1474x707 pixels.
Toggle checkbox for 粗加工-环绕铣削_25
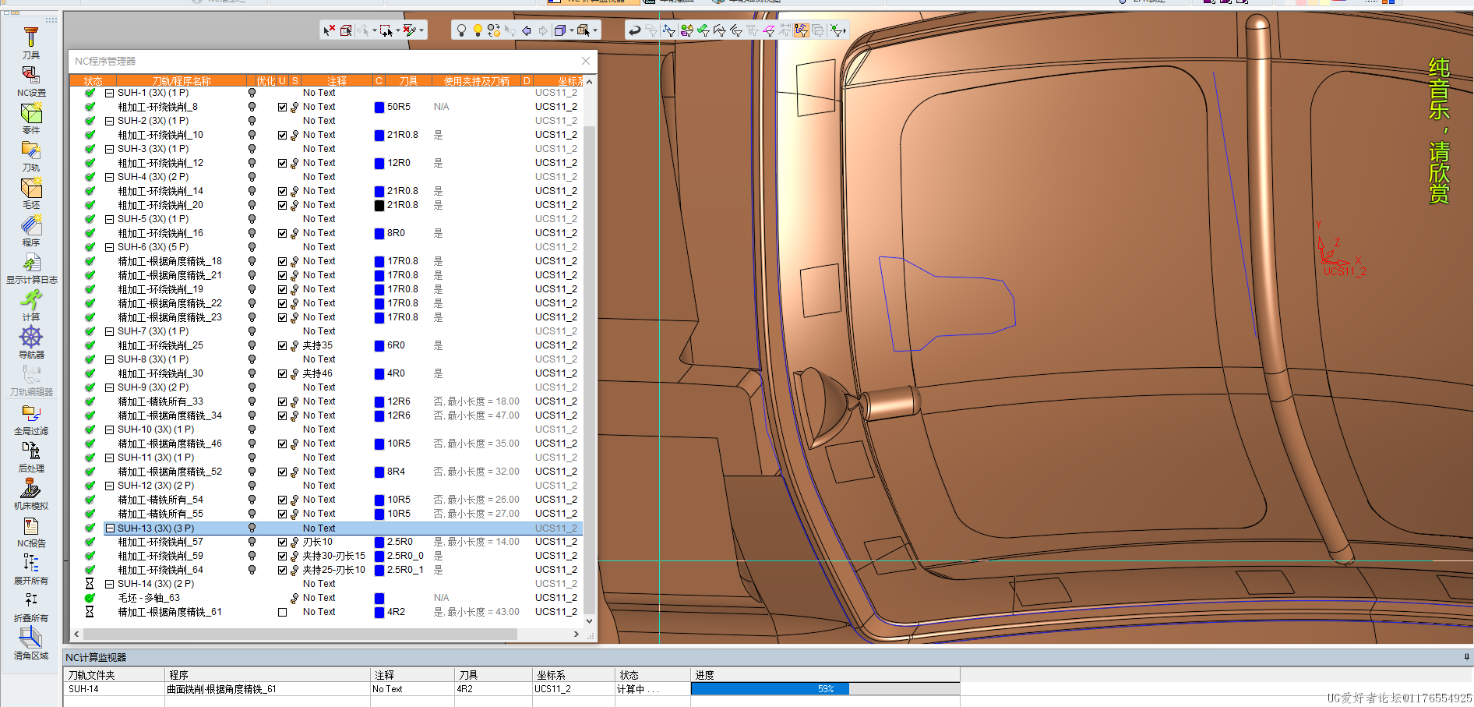pyautogui.click(x=282, y=345)
